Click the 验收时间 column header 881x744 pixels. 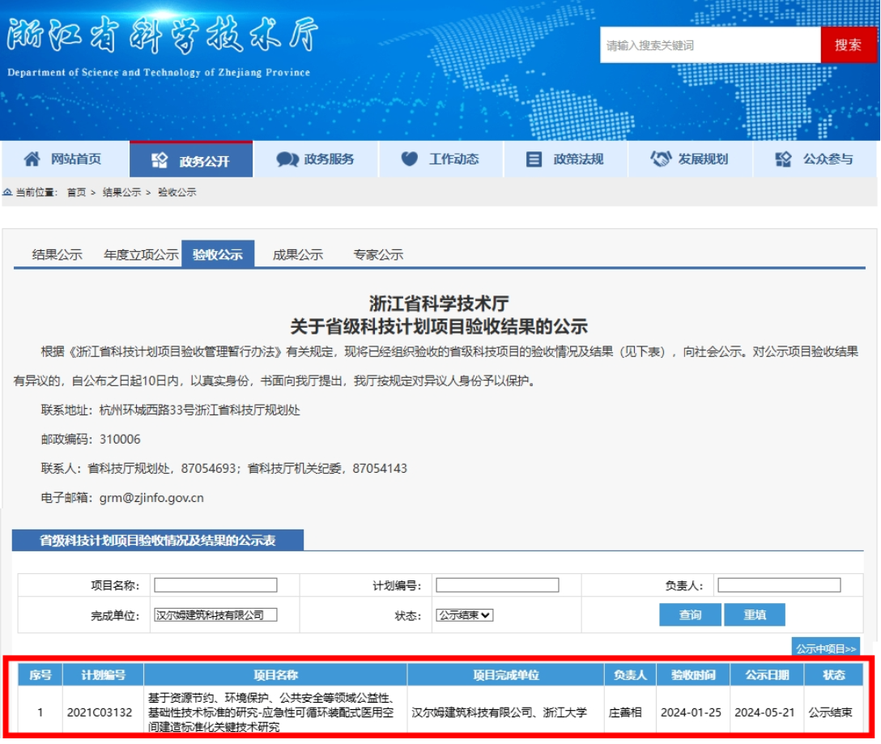pos(693,675)
